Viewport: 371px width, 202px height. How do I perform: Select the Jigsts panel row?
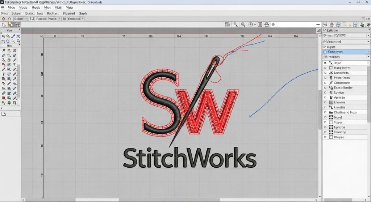pos(346,47)
